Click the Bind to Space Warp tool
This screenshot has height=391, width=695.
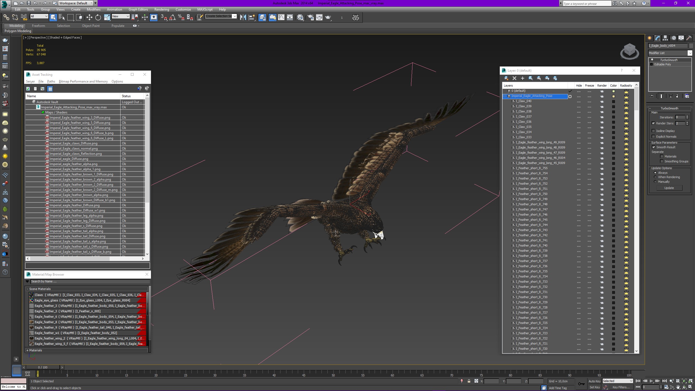[x=24, y=17]
